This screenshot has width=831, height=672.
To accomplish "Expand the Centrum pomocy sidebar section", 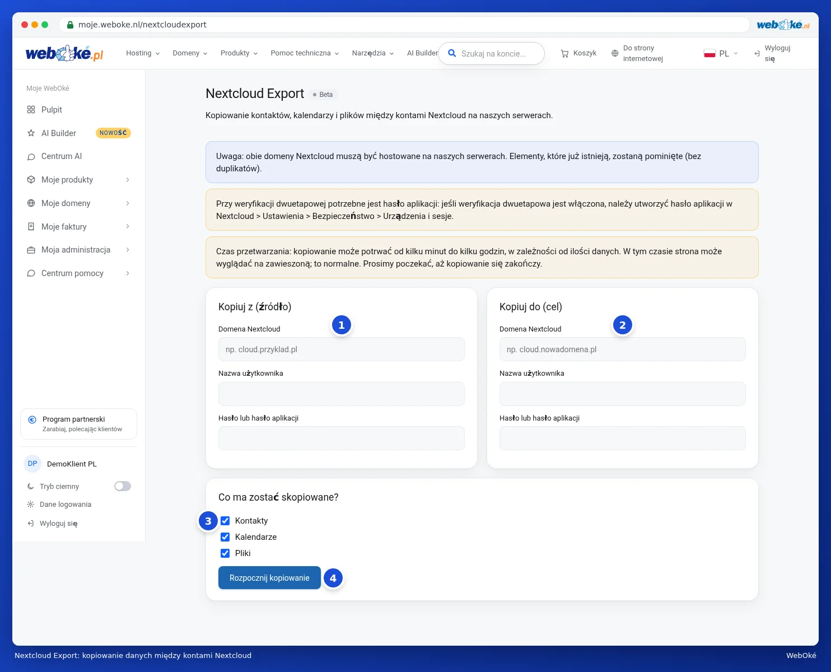I will pyautogui.click(x=128, y=273).
